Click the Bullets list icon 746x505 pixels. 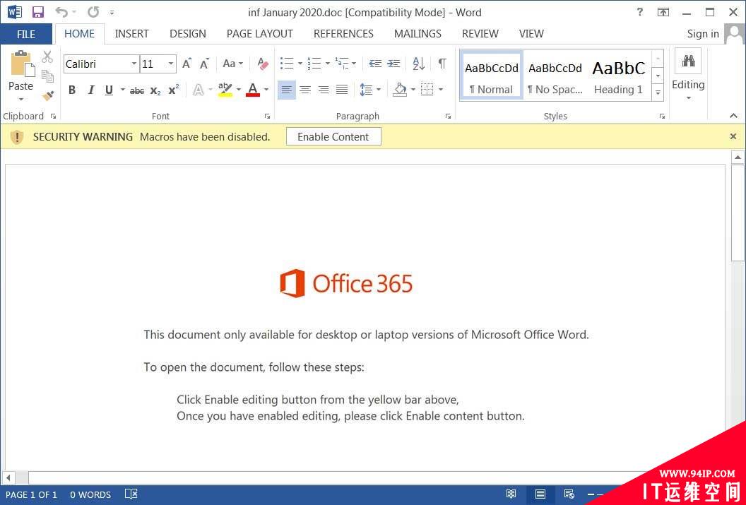(x=287, y=64)
